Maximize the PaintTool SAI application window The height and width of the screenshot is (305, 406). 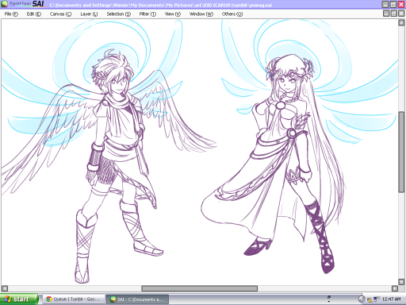pos(393,4)
